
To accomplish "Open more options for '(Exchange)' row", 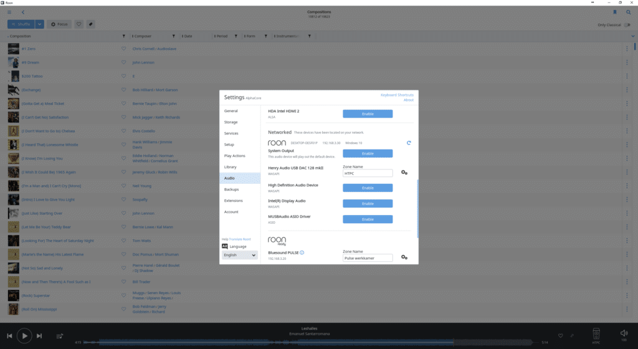I will (627, 90).
